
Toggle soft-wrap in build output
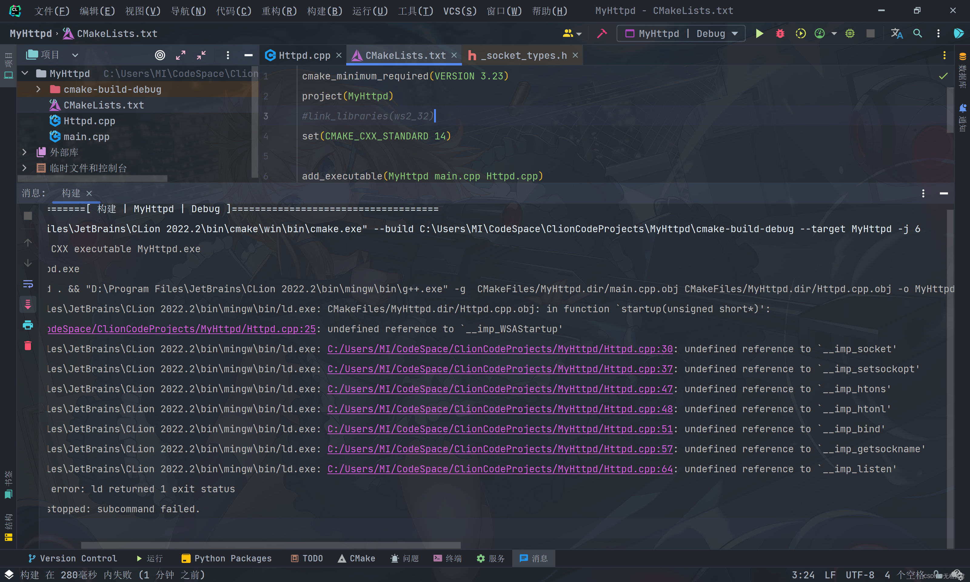coord(28,284)
